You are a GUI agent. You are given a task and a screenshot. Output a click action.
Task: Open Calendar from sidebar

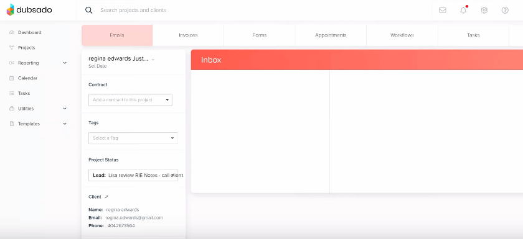27,78
